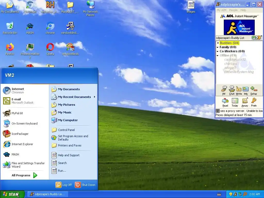Image resolution: width=264 pixels, height=198 pixels.
Task: Select the WindowBlinds desktop icon
Action: pos(70,49)
